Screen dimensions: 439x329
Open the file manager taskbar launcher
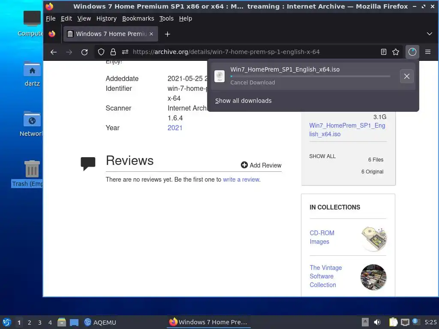(62, 322)
